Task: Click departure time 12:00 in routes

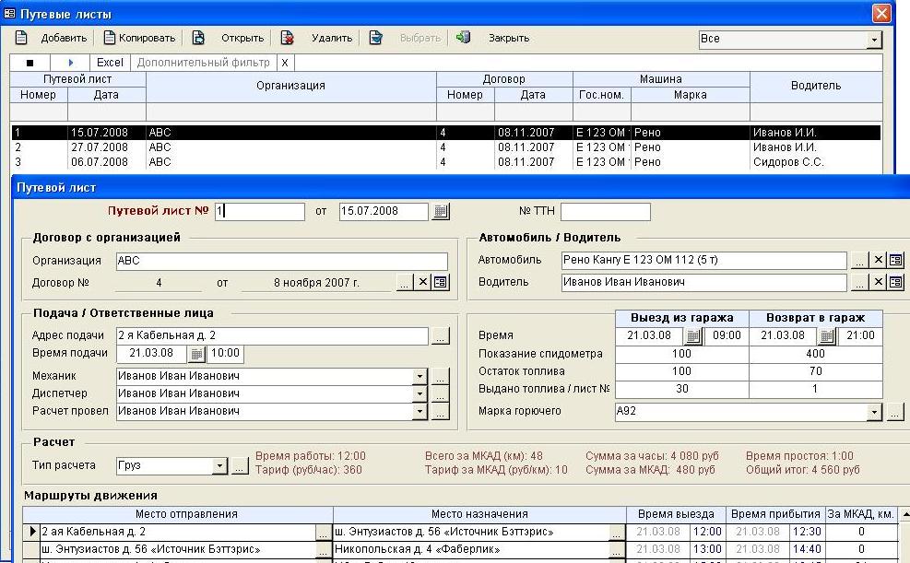Action: coord(707,532)
